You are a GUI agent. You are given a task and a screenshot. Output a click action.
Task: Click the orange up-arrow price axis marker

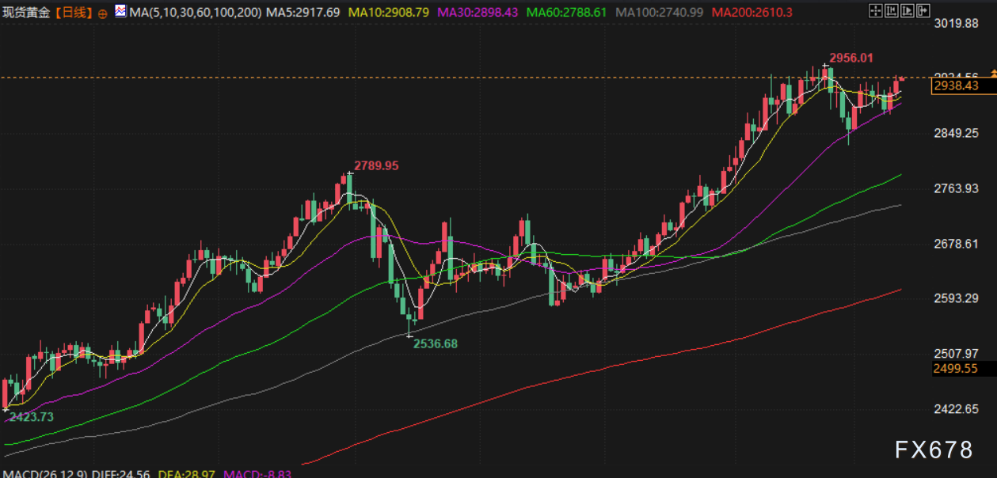pyautogui.click(x=993, y=74)
